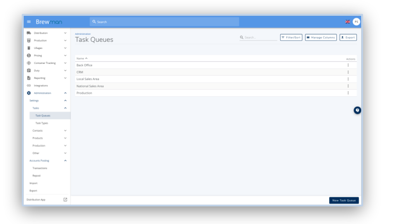This screenshot has height=224, width=399.
Task: Click the Filter/Sort button
Action: click(x=291, y=37)
